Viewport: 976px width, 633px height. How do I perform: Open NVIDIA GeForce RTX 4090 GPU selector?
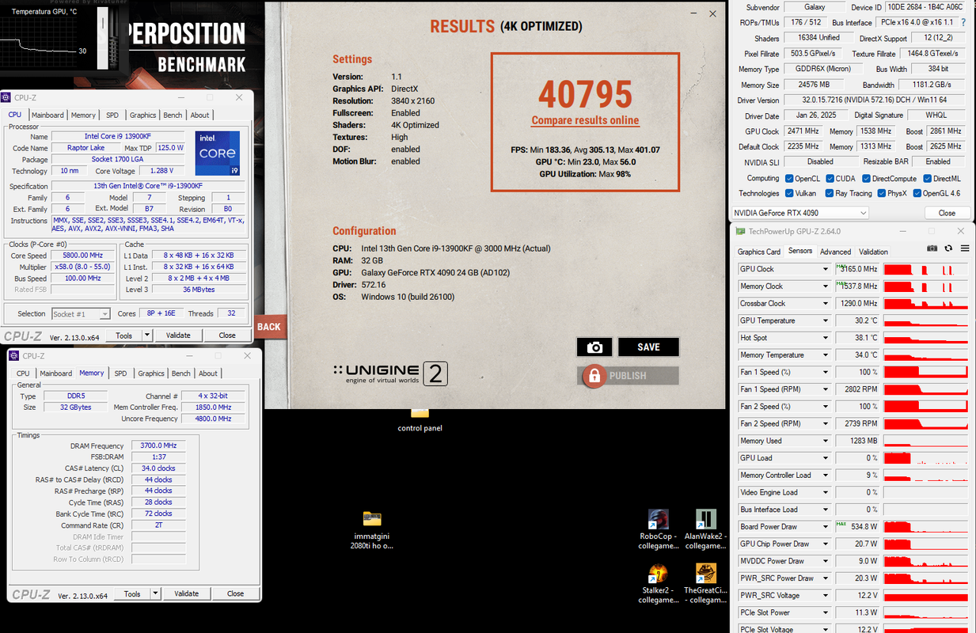tap(799, 213)
